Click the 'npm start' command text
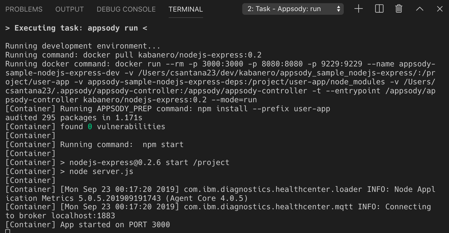449x233 pixels. [x=163, y=144]
